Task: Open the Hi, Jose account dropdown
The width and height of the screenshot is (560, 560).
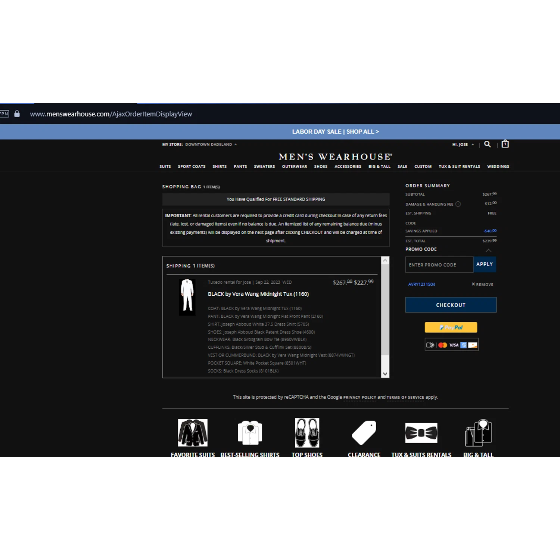Action: point(463,144)
